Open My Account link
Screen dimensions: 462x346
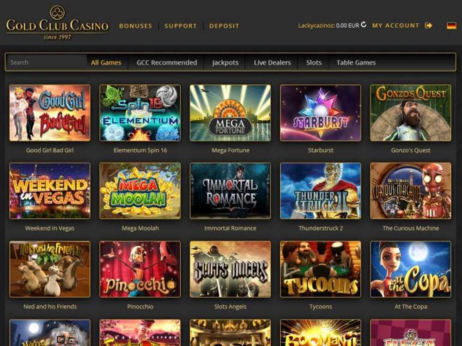(x=395, y=25)
